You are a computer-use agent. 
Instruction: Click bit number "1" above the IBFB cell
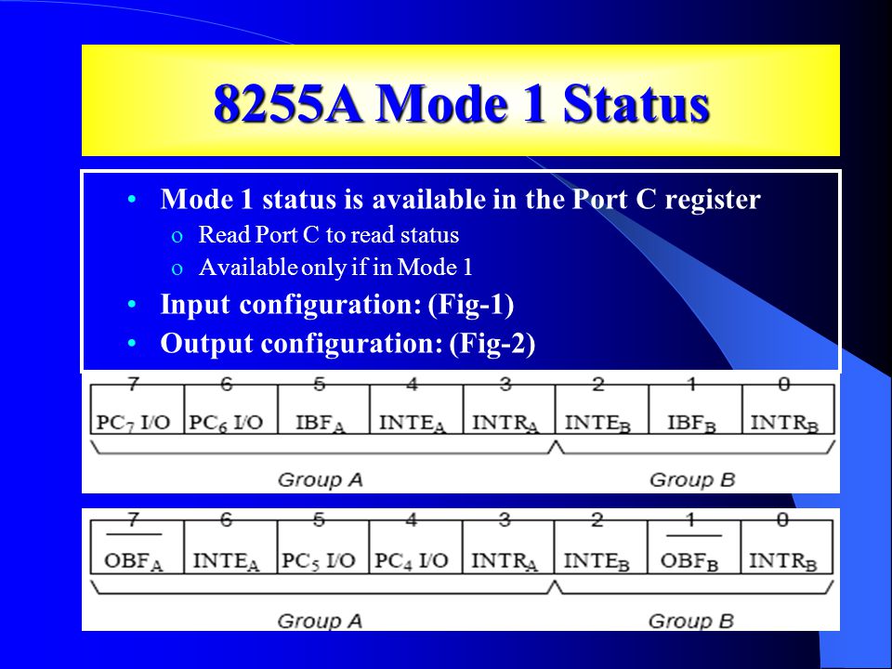[691, 384]
